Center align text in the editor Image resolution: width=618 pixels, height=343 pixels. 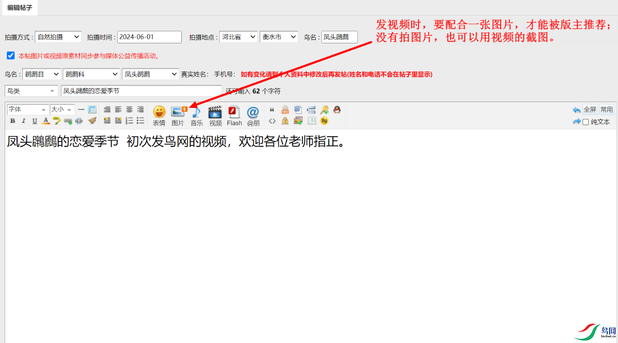[x=129, y=110]
